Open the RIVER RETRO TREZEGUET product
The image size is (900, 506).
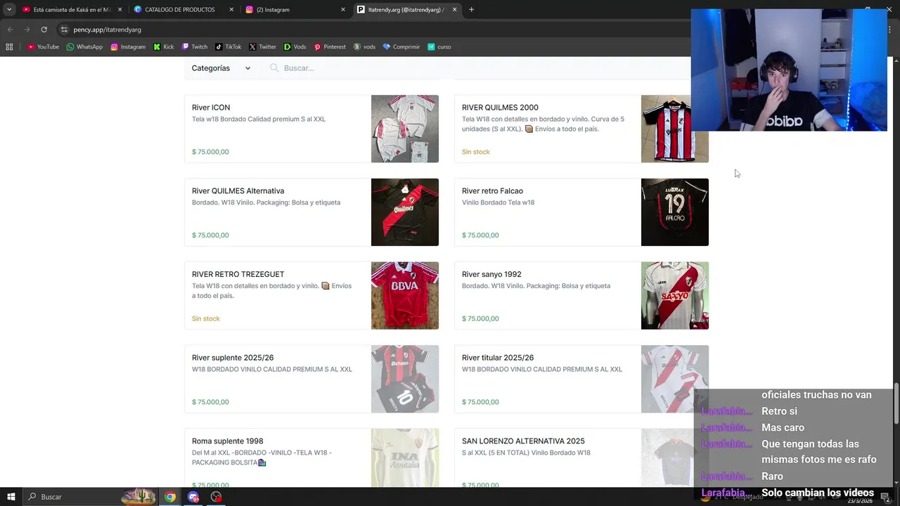(311, 296)
